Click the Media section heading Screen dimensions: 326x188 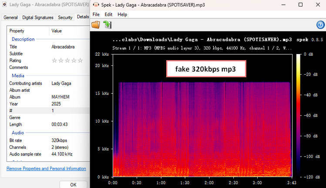(18, 75)
